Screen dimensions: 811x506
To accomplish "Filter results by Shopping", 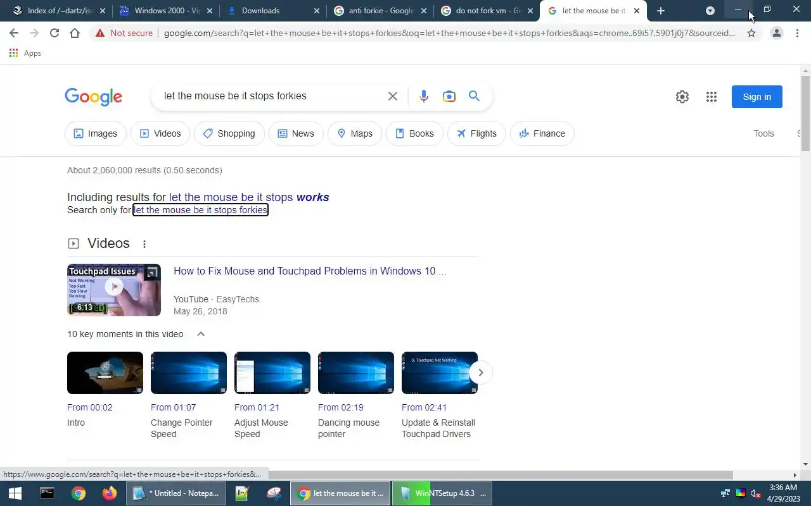I will [x=229, y=133].
